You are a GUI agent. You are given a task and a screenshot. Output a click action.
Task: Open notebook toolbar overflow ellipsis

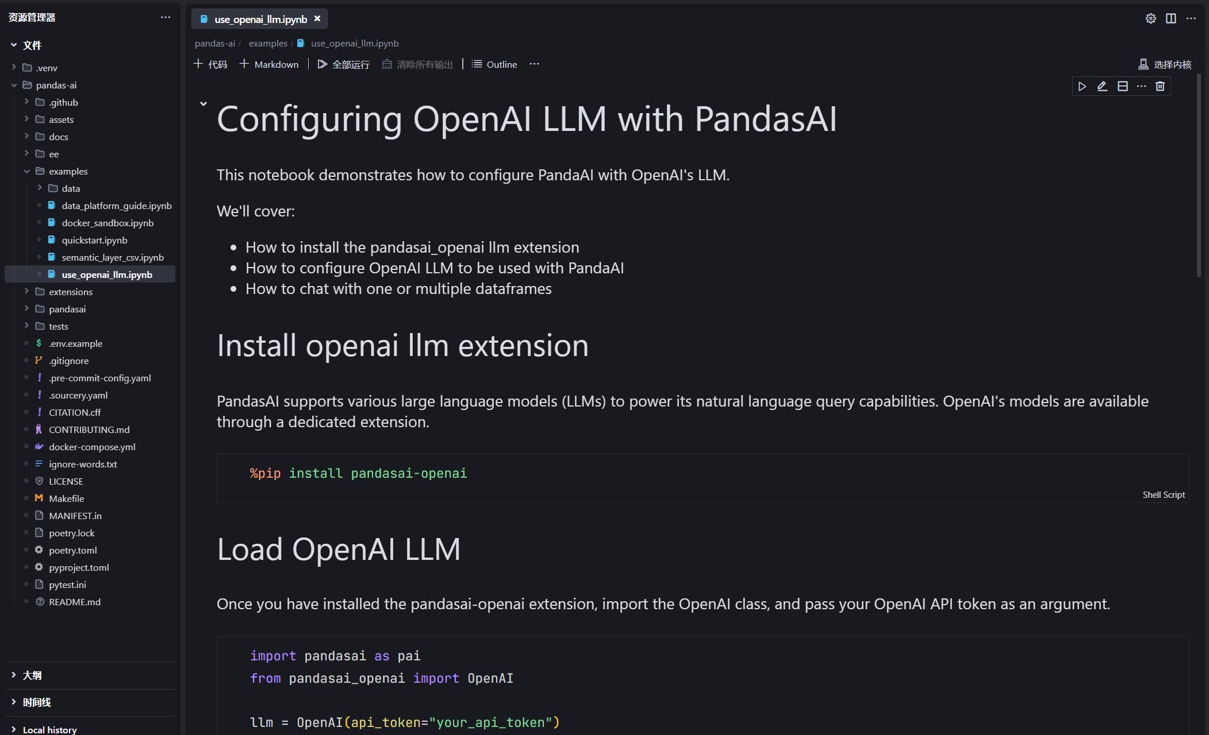pos(534,64)
